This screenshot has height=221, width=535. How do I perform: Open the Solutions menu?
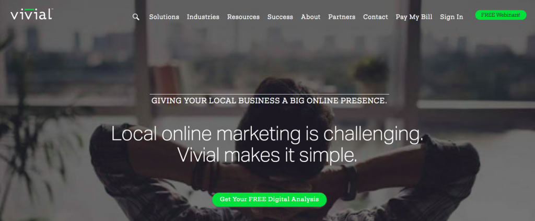tap(164, 17)
